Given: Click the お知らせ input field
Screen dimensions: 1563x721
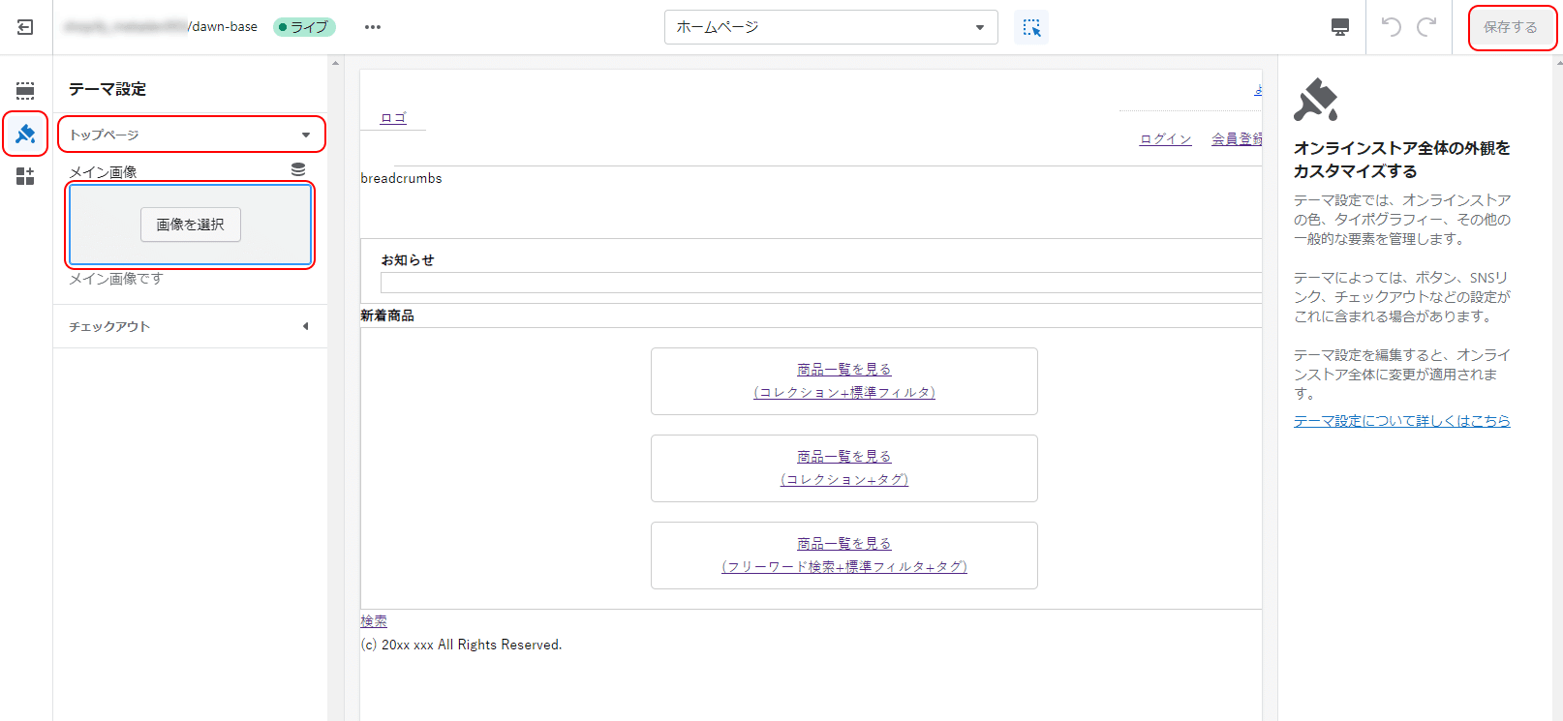Looking at the screenshot, I should [821, 283].
